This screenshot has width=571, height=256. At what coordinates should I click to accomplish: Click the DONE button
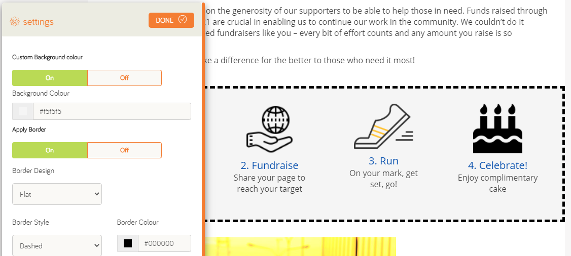tap(171, 20)
